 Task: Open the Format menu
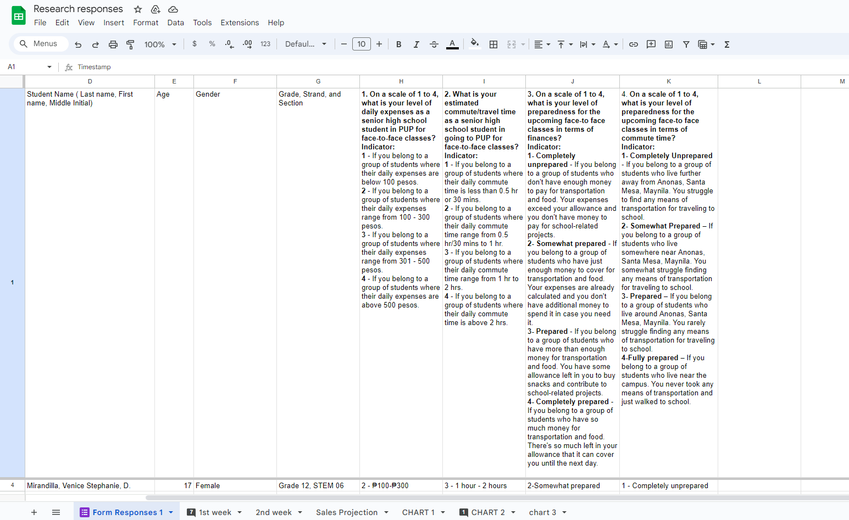(146, 23)
